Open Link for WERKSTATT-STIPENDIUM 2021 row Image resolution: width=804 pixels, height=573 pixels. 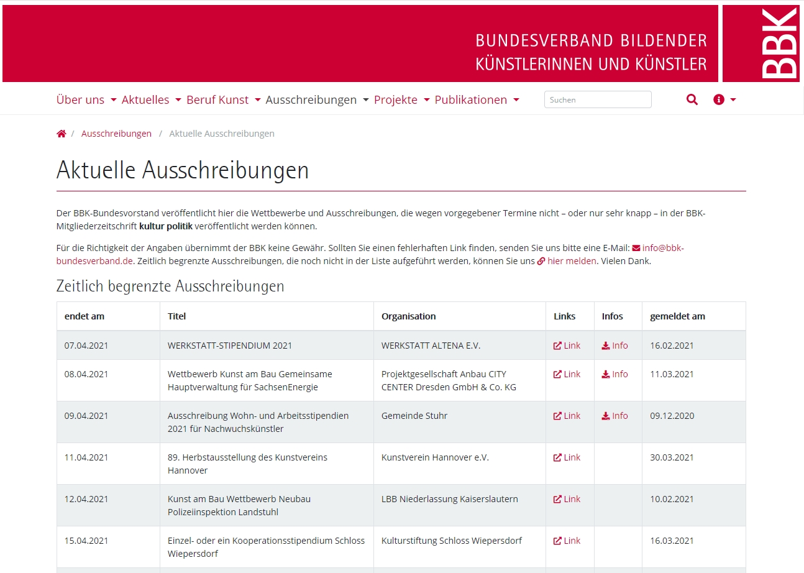click(567, 346)
